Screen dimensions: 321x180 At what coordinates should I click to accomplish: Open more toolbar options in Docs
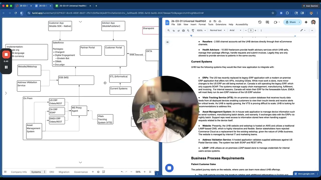(261, 30)
